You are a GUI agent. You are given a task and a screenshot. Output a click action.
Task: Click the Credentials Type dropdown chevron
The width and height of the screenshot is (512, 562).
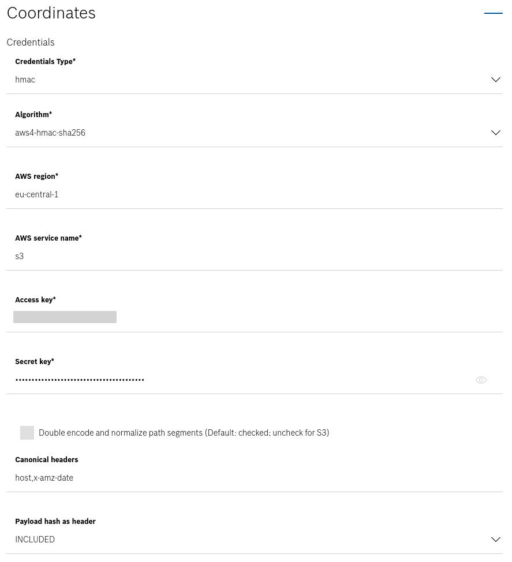click(x=496, y=80)
